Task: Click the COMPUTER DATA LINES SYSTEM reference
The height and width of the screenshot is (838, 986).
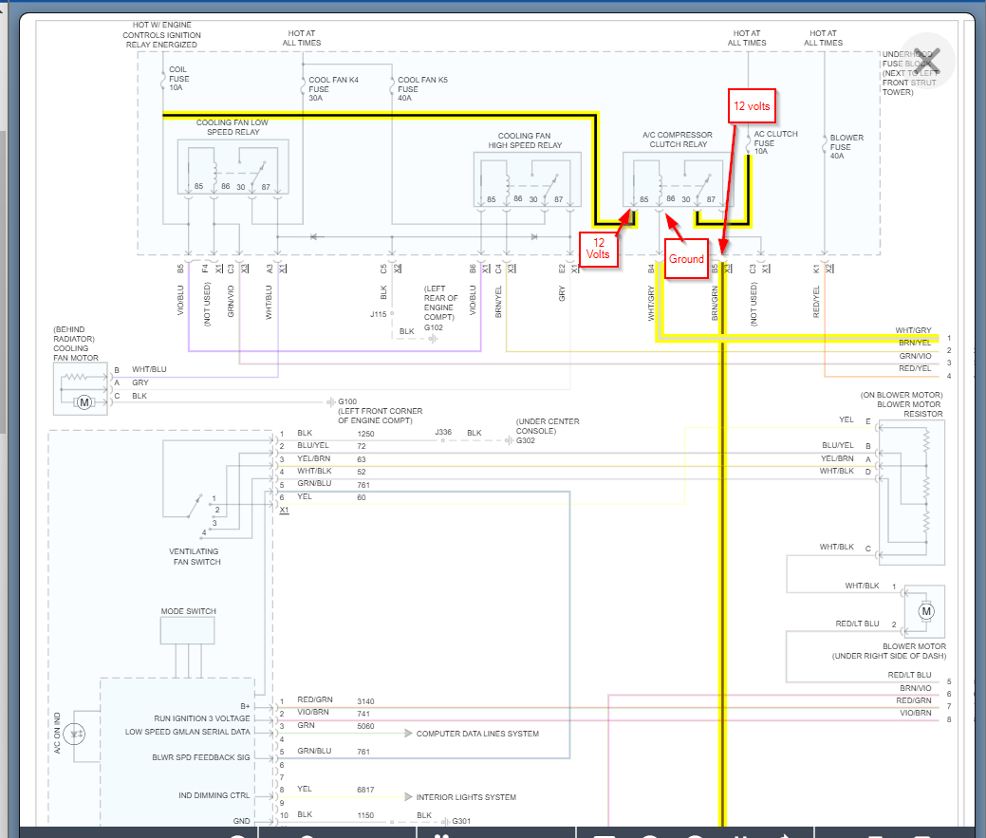Action: pos(476,734)
